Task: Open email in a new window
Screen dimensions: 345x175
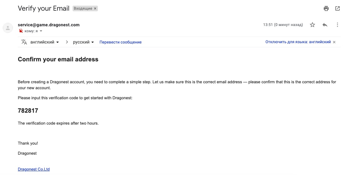Action: click(x=337, y=8)
